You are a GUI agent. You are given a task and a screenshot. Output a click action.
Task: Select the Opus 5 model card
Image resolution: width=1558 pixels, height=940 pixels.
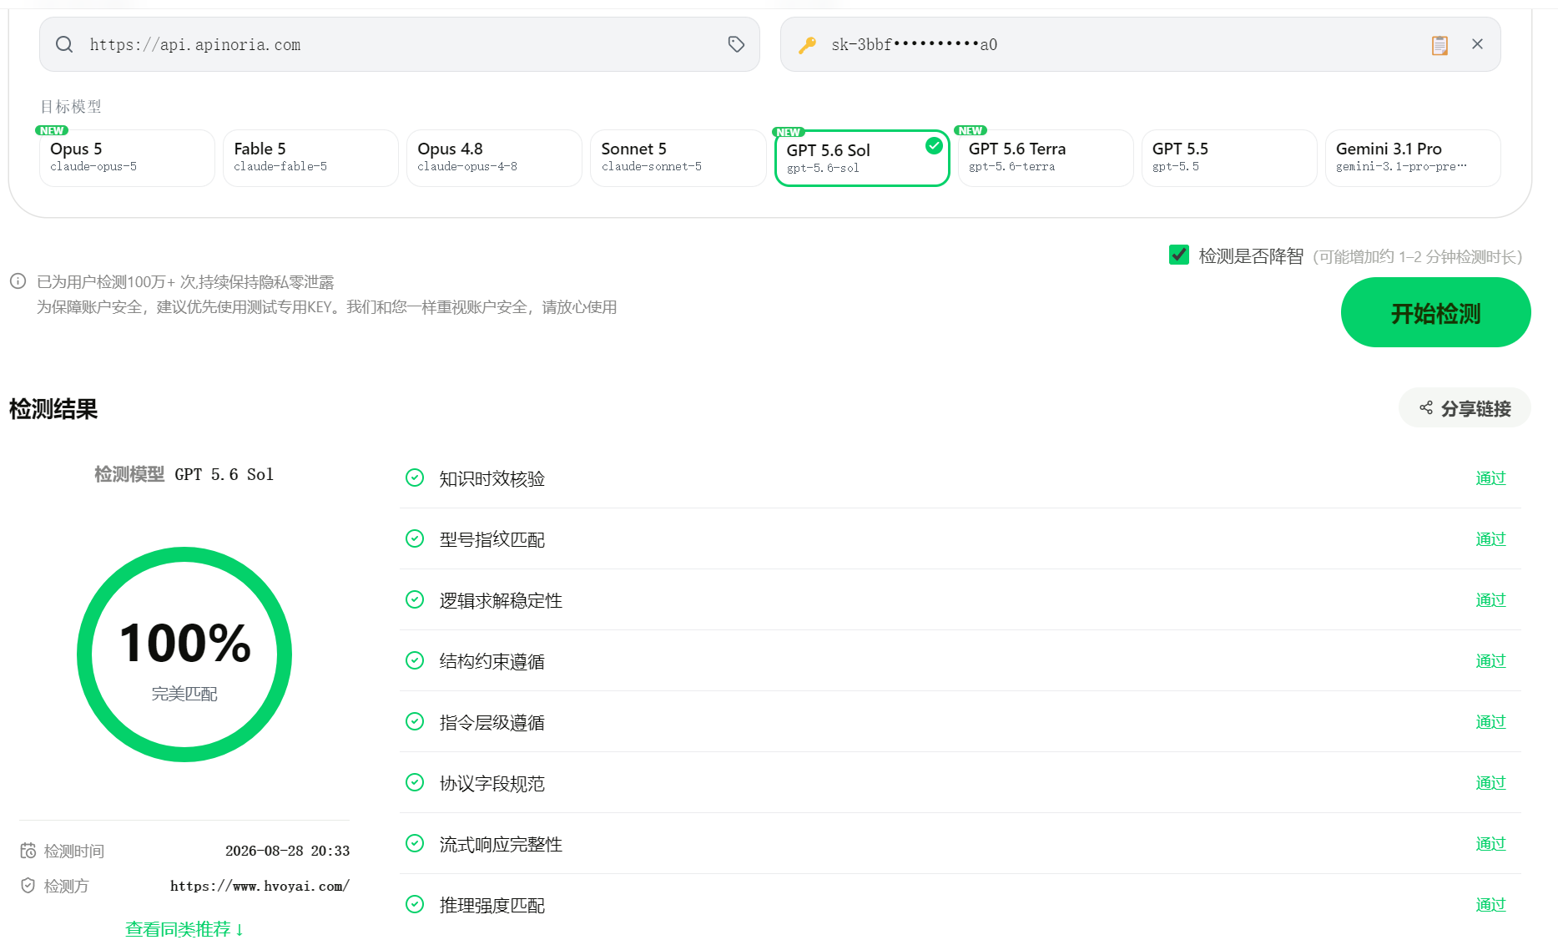click(127, 158)
